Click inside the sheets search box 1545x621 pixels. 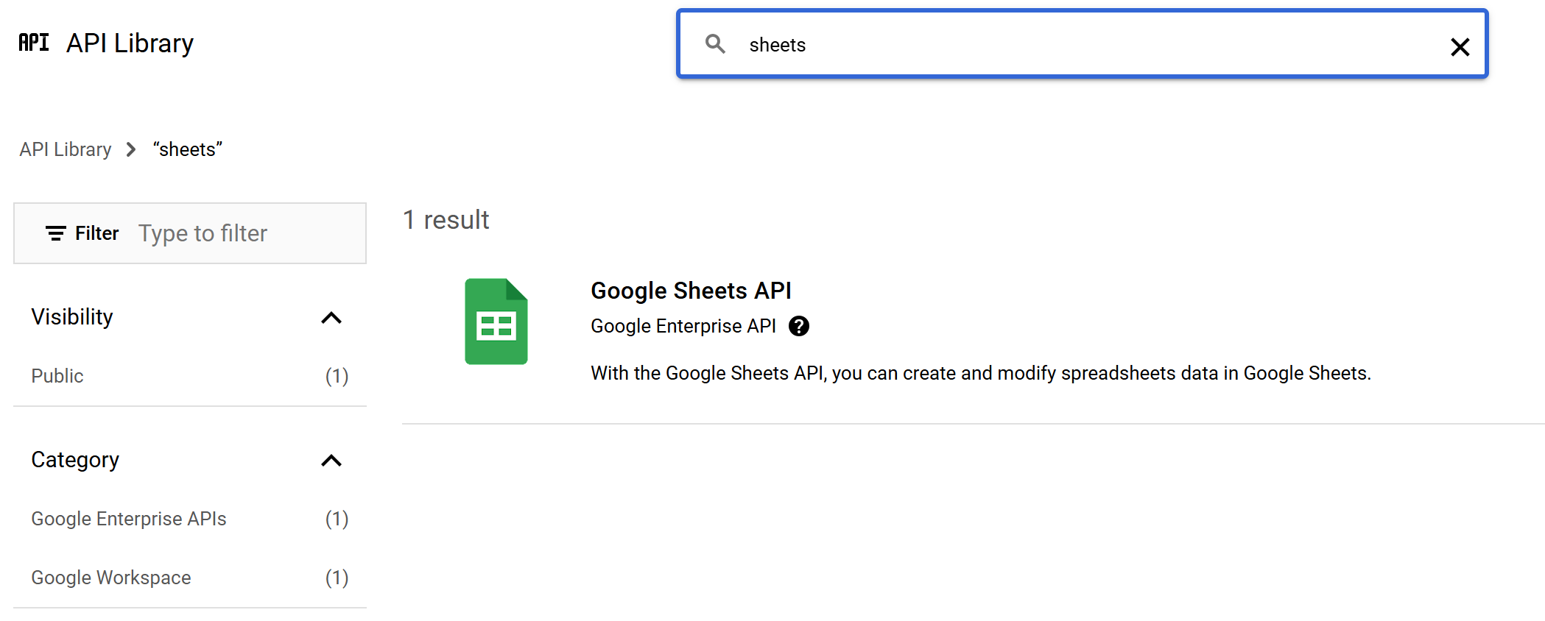tap(1068, 45)
